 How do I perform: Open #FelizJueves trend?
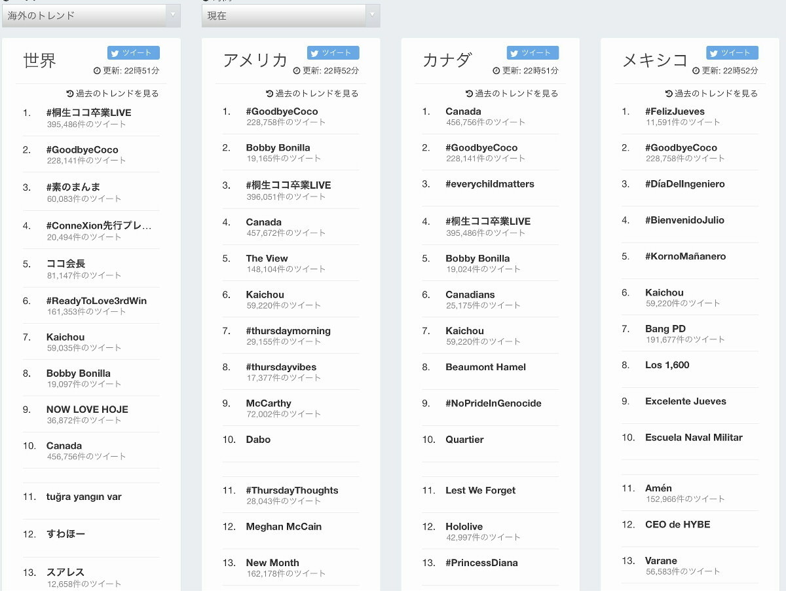coord(675,111)
